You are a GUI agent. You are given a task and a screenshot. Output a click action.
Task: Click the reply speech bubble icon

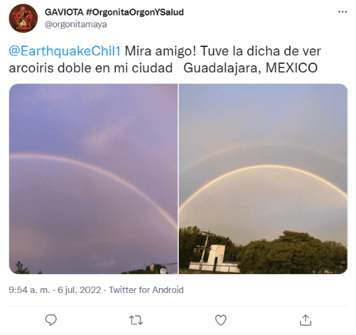click(x=50, y=320)
